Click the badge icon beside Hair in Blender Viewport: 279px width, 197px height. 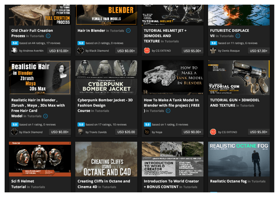pos(128,31)
